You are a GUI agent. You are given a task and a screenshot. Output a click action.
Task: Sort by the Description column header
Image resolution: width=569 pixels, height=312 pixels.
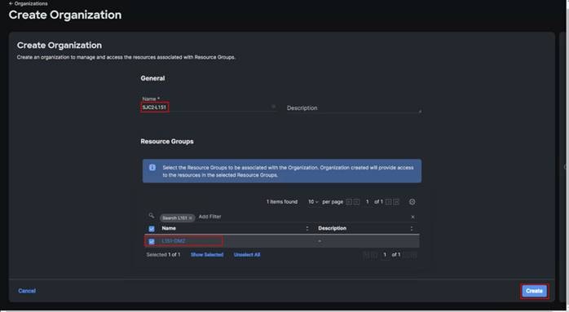pos(332,228)
